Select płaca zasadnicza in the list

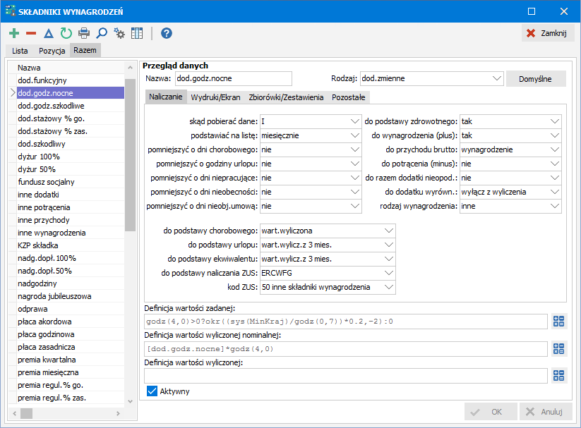coord(71,347)
